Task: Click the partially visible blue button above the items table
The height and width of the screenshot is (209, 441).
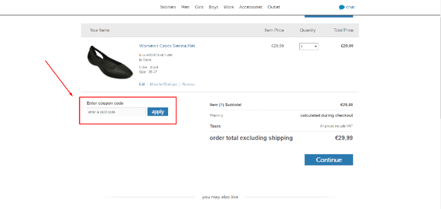Action: (328, 16)
